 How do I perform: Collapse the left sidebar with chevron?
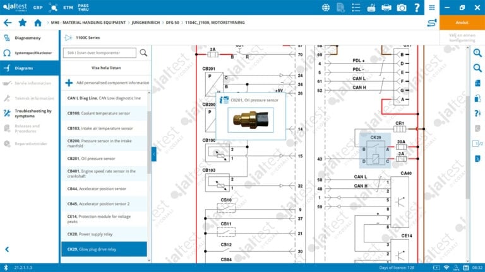coord(7,249)
